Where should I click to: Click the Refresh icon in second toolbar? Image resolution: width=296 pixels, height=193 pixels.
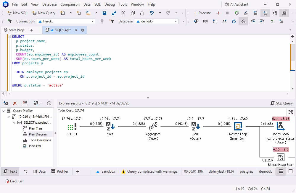[x=234, y=21]
